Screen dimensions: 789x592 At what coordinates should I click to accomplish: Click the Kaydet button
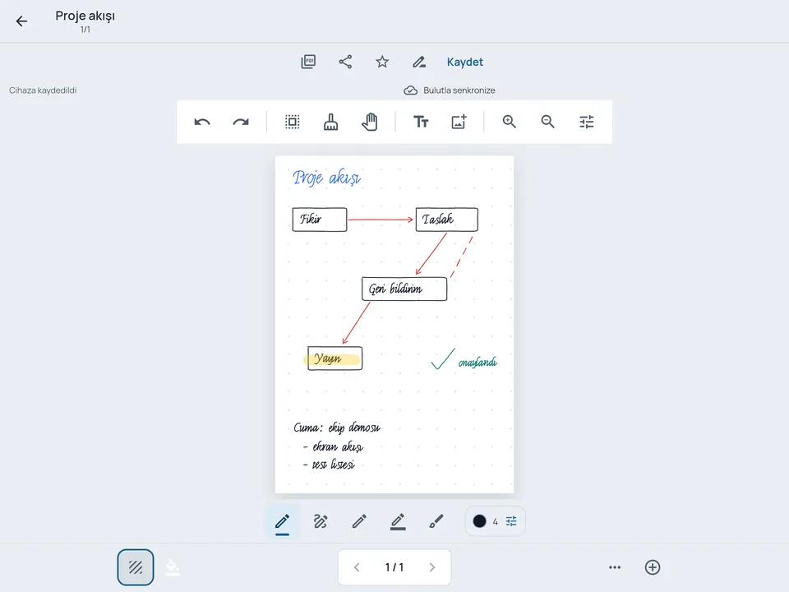pyautogui.click(x=465, y=62)
